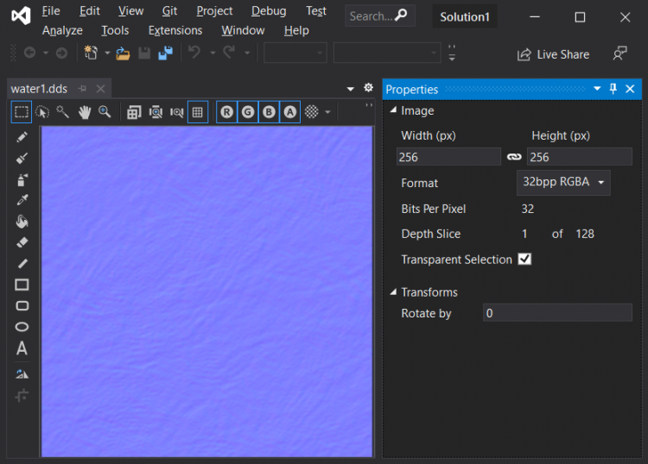The height and width of the screenshot is (464, 648).
Task: Select the Rounded Rectangle tool
Action: click(x=22, y=305)
